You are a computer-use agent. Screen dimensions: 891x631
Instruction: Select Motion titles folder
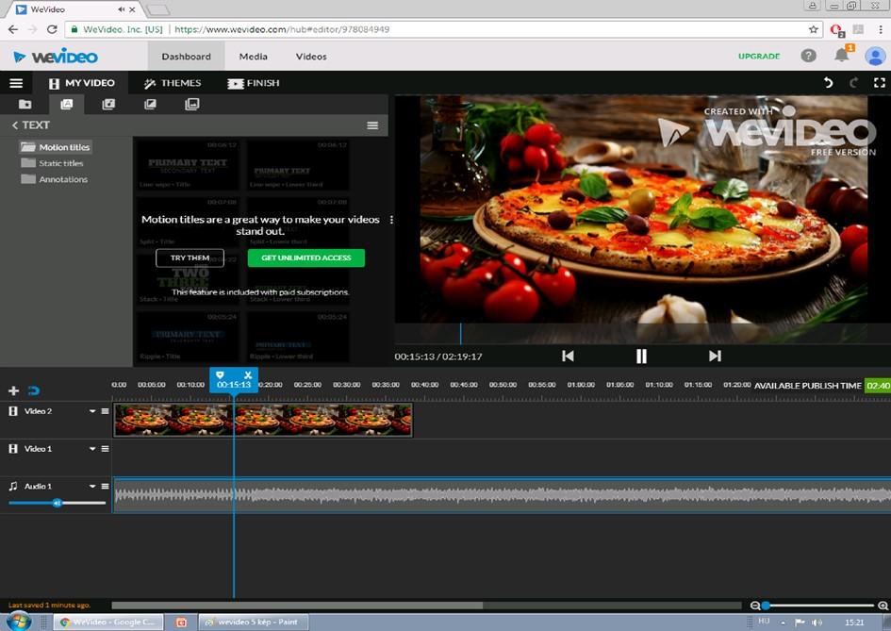[55, 147]
